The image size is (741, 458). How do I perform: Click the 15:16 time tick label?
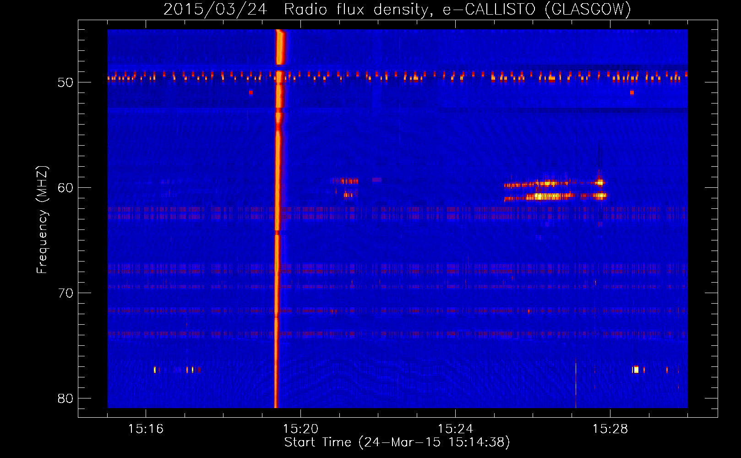tap(146, 429)
